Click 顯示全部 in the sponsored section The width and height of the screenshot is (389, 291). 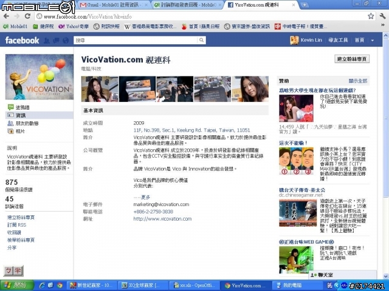click(x=358, y=81)
